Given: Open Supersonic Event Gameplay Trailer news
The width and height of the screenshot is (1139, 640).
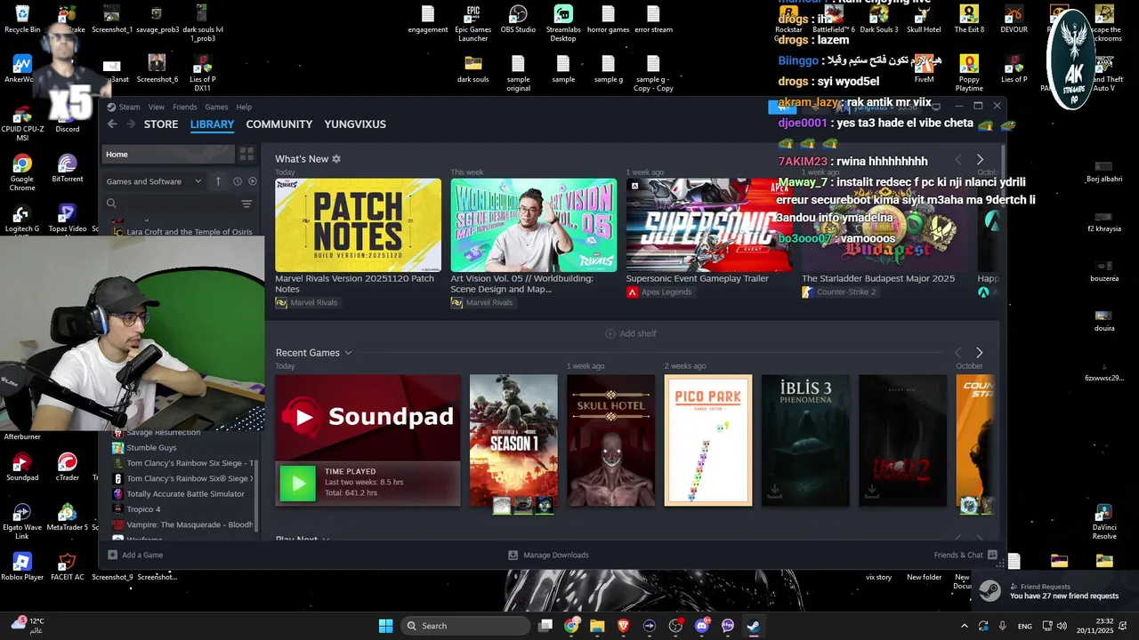Looking at the screenshot, I should click(709, 225).
